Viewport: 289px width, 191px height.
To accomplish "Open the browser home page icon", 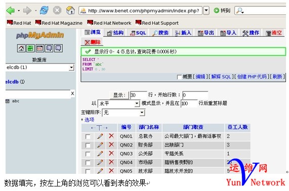I will click(x=70, y=10).
